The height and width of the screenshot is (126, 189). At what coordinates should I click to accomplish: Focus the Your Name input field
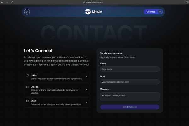click(x=130, y=69)
